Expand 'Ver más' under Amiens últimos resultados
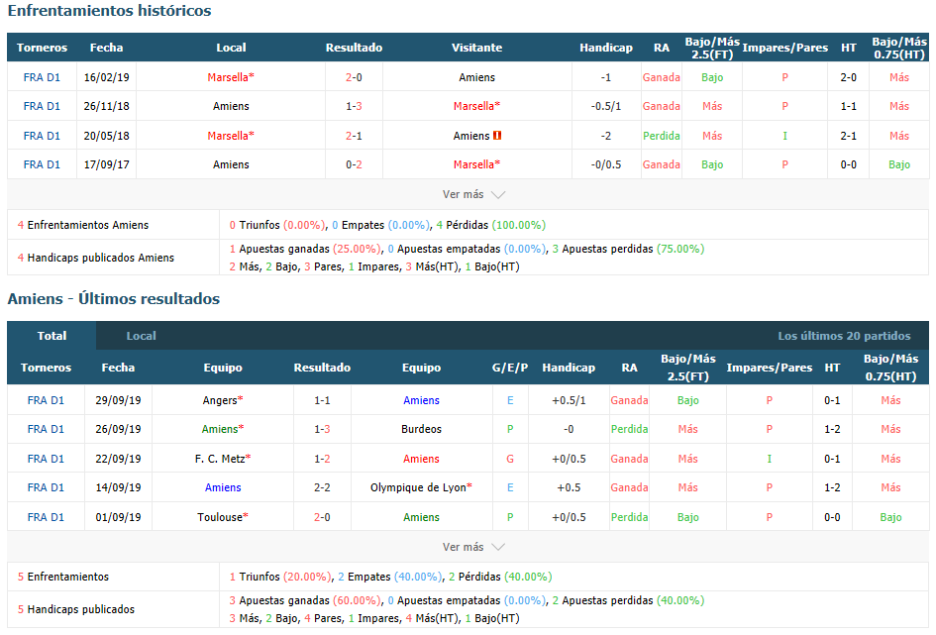This screenshot has height=635, width=936. pos(473,547)
